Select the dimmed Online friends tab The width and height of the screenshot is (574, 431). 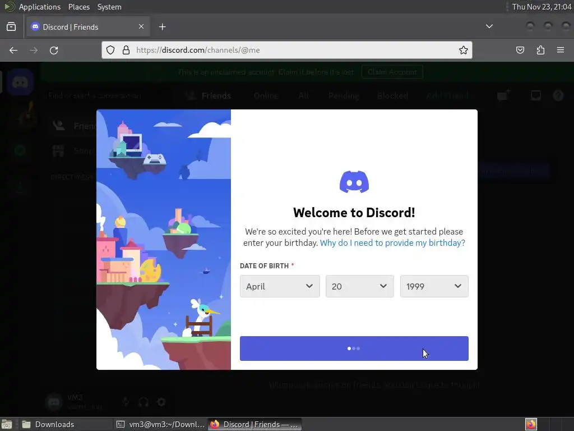(x=266, y=96)
